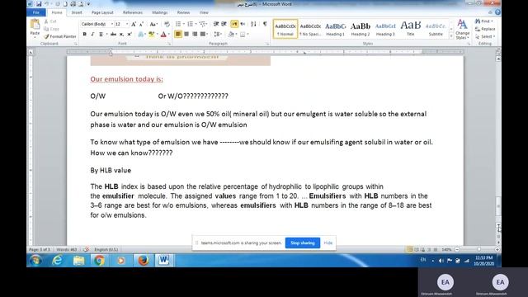This screenshot has height=297, width=528.
Task: Click the Clear Formatting icon
Action: point(167,24)
